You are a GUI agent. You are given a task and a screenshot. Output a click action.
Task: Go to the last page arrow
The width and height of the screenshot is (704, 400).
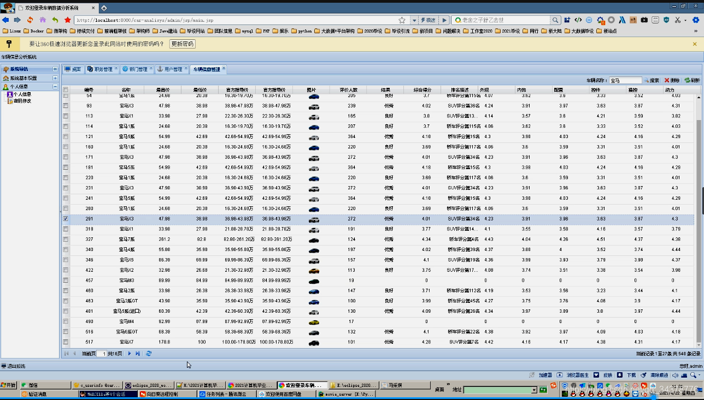pos(138,354)
